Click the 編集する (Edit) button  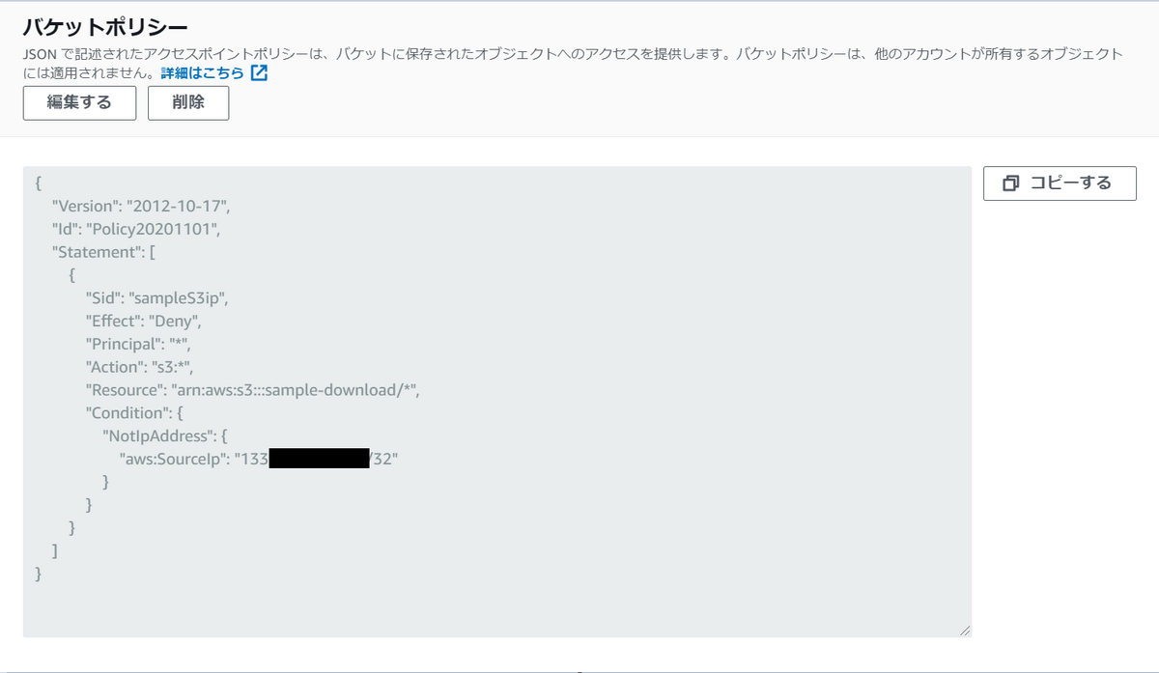(x=79, y=103)
